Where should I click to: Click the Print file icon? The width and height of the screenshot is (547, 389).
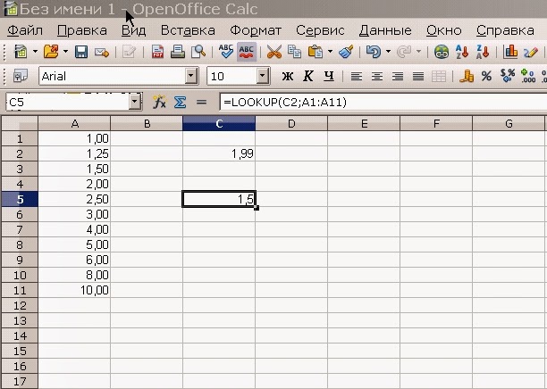pyautogui.click(x=178, y=52)
